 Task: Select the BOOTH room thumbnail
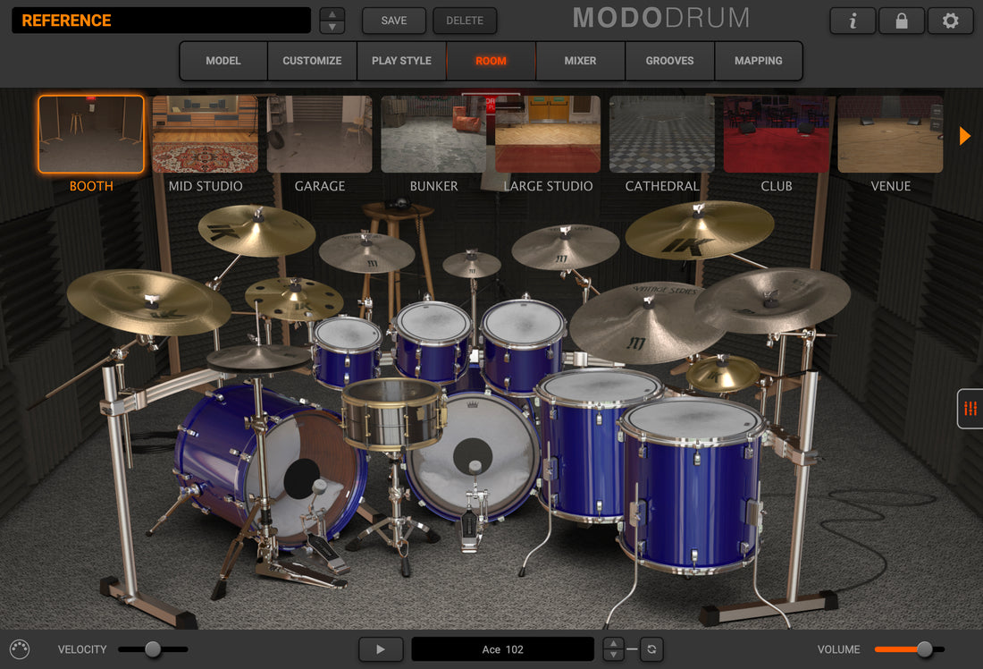click(91, 134)
